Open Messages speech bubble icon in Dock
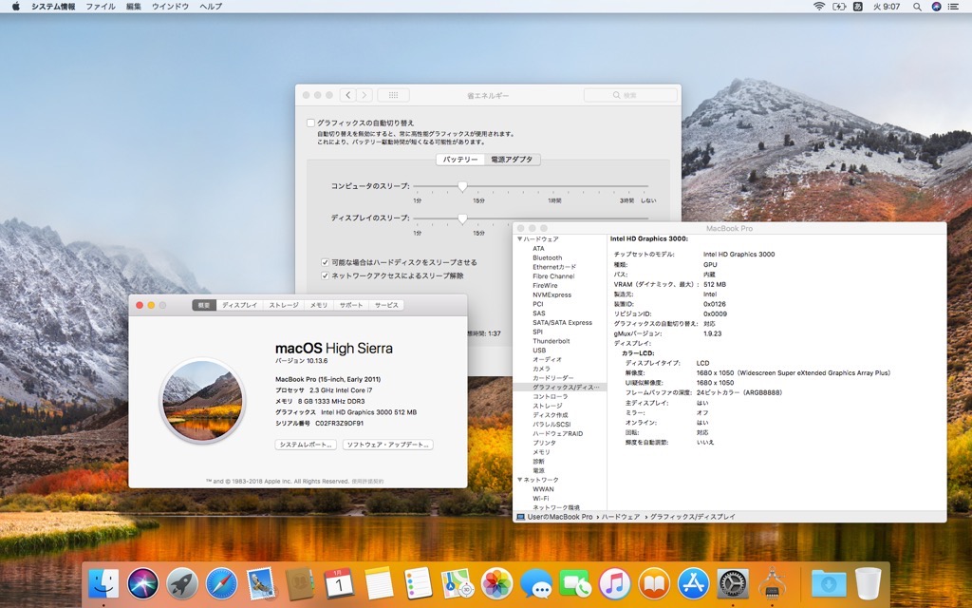This screenshot has width=972, height=608. pos(536,583)
